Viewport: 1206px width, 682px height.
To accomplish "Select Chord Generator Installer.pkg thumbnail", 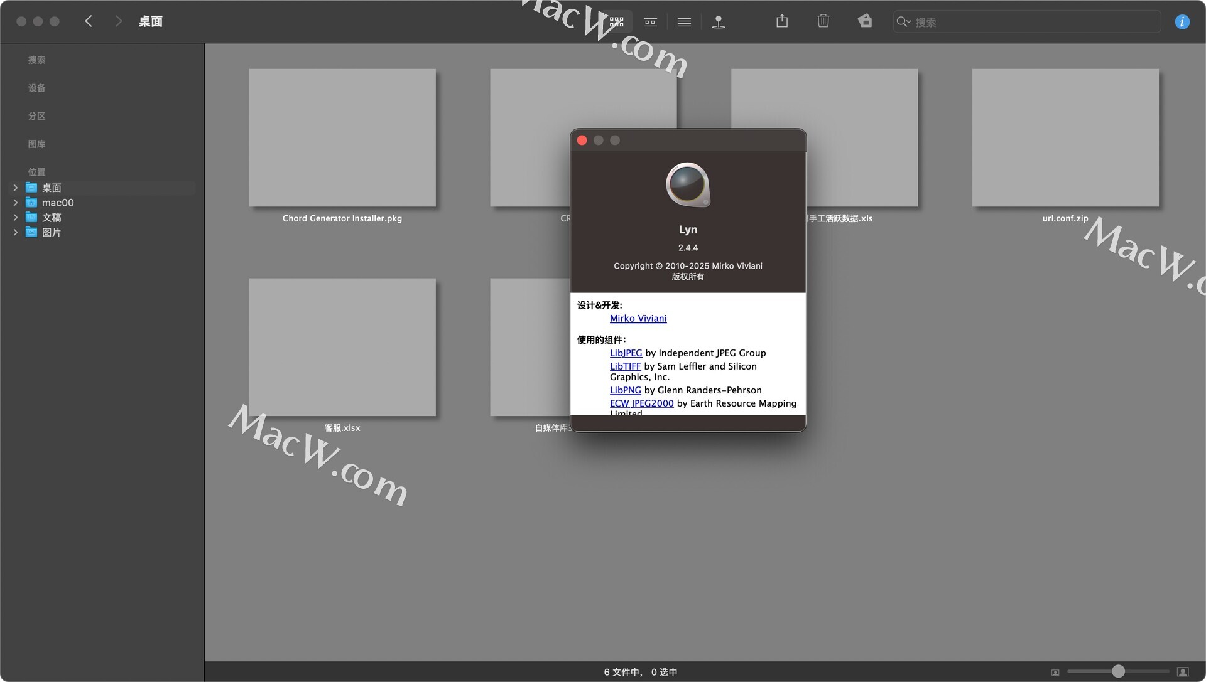I will tap(342, 137).
